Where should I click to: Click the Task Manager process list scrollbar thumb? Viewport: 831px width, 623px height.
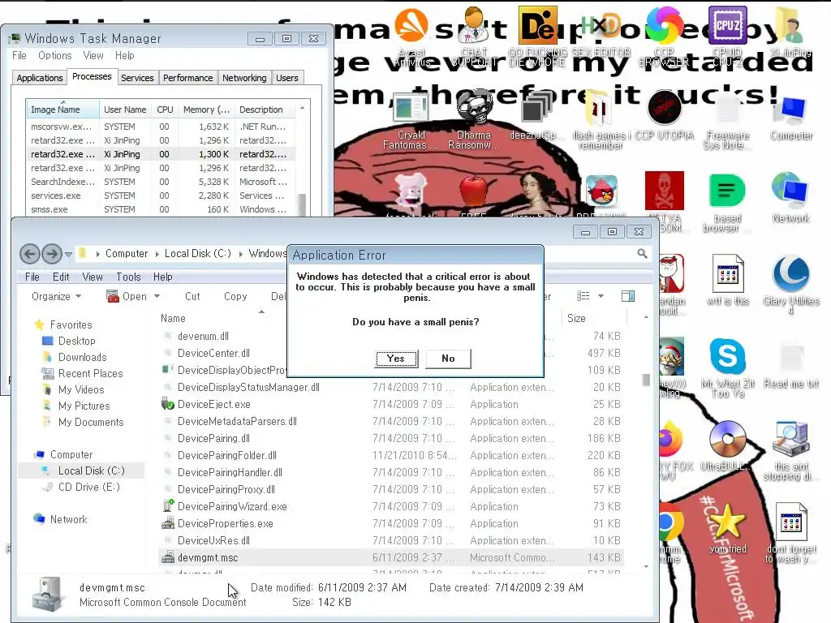click(302, 205)
